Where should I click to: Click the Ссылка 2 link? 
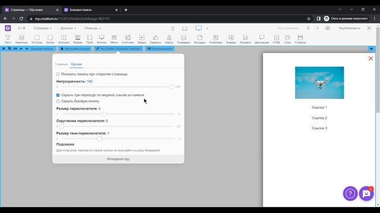(319, 118)
